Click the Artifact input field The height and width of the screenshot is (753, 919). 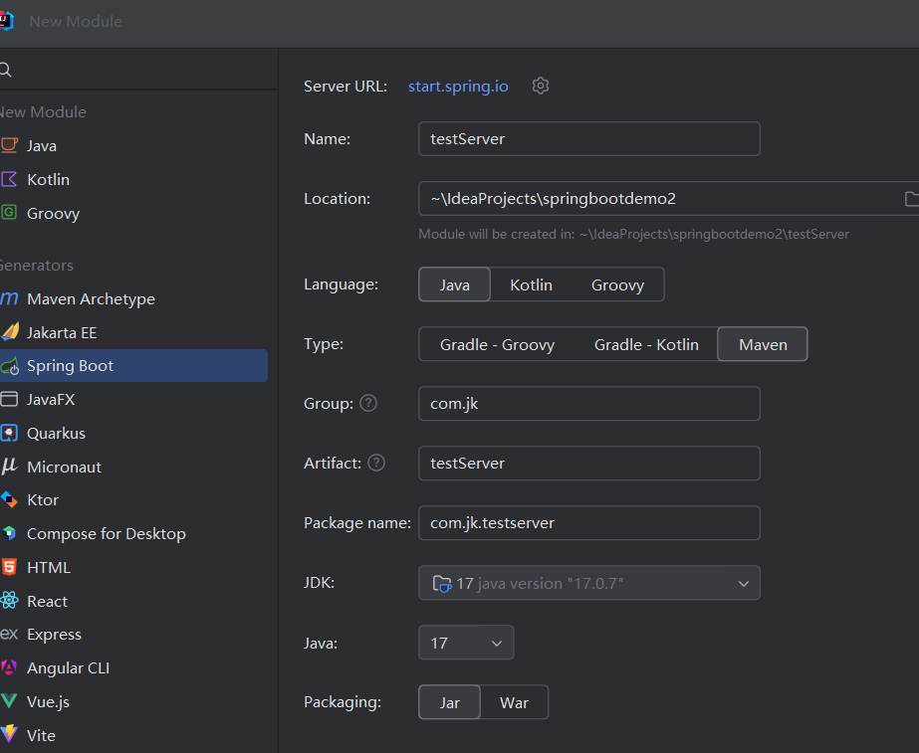pyautogui.click(x=589, y=464)
